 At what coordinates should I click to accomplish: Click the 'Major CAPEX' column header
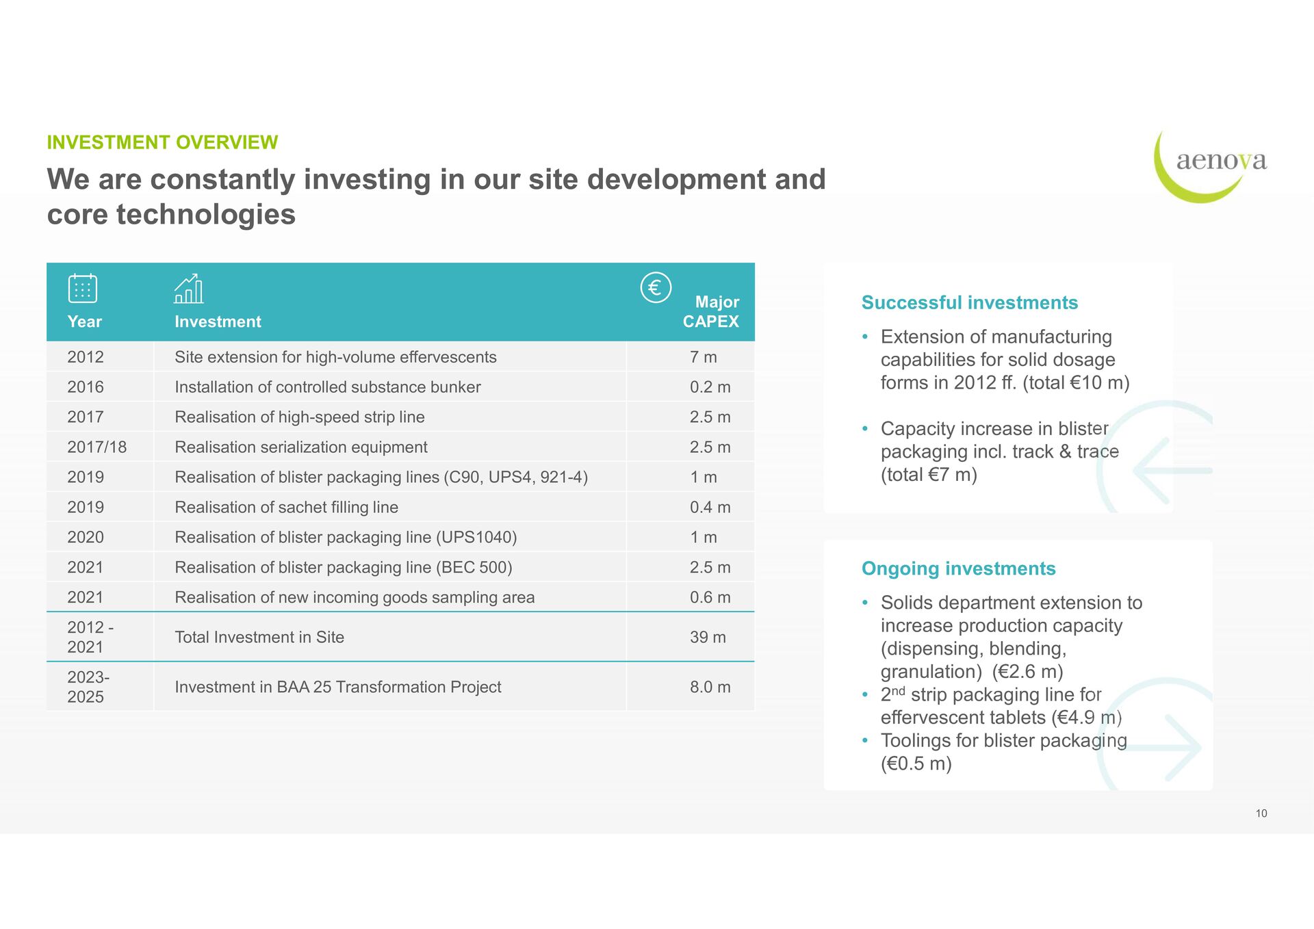click(711, 312)
